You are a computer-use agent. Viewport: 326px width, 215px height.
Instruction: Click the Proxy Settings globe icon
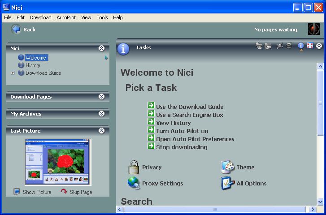(x=134, y=183)
